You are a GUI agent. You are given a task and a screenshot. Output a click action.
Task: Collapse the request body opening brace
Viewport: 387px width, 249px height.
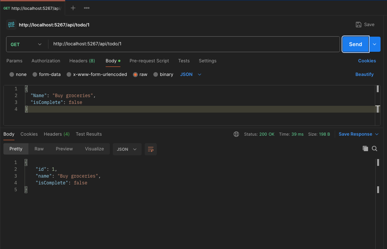27,89
